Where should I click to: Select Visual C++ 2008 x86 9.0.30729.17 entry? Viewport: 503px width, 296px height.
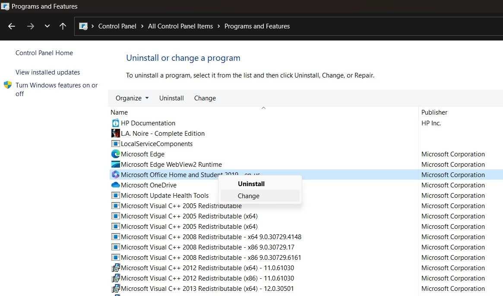[x=208, y=247]
